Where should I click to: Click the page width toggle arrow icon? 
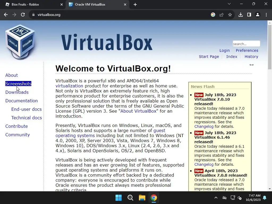(252, 65)
